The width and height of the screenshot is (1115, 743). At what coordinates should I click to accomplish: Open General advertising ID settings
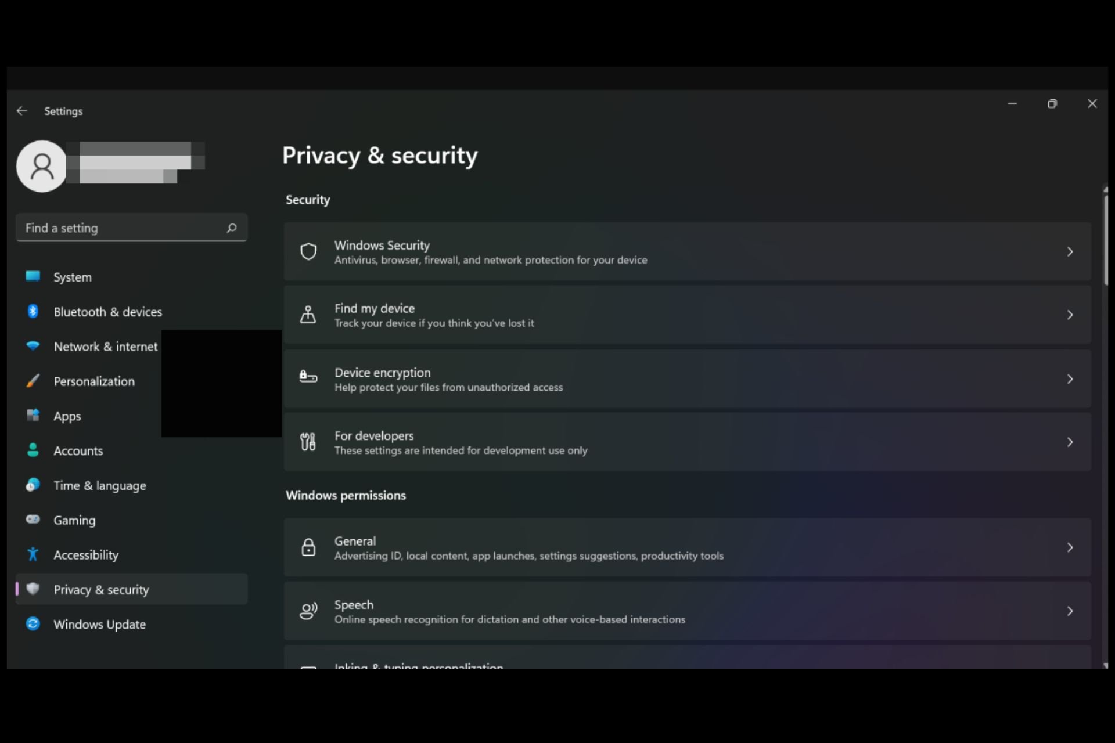688,547
